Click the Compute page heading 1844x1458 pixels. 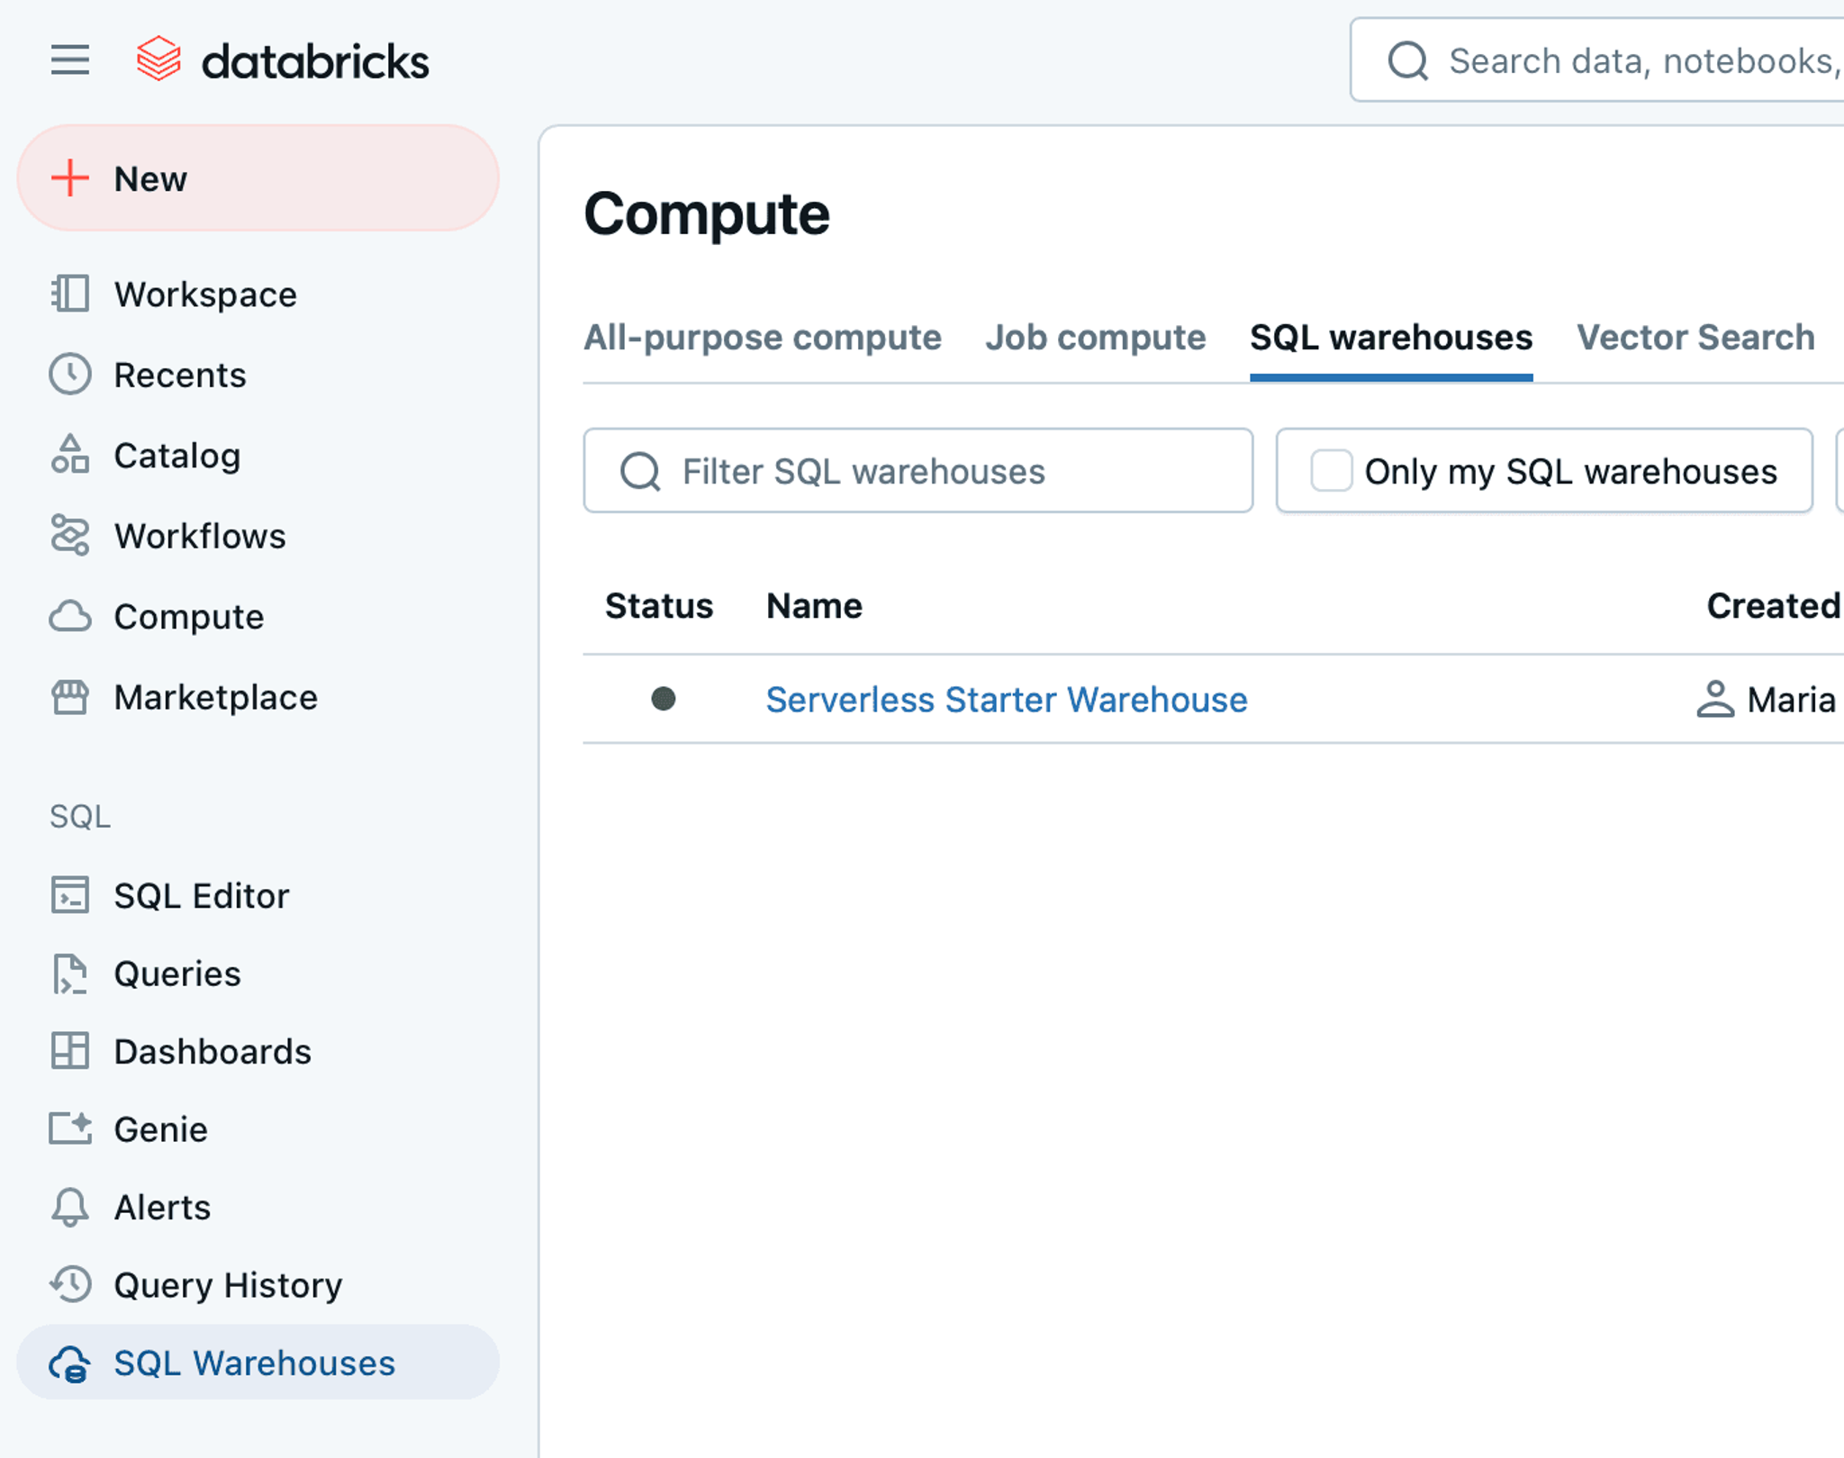coord(707,215)
